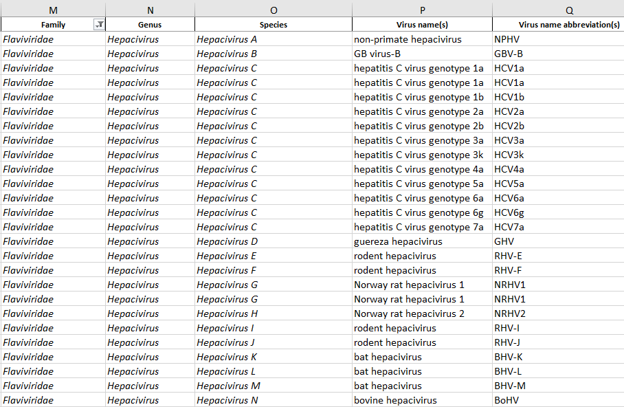Select the HCV7a abbreviation cell
The width and height of the screenshot is (624, 407).
(x=558, y=227)
